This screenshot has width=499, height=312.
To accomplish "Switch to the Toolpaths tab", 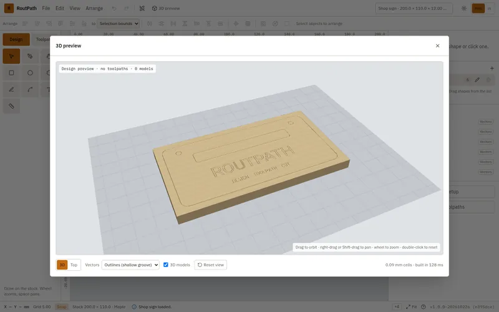I will tap(43, 39).
